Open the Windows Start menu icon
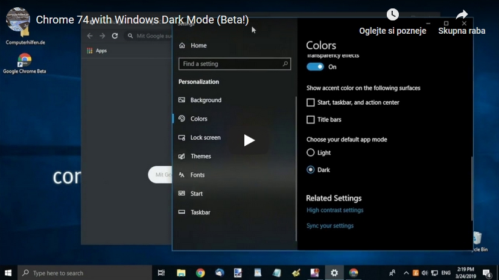 (x=8, y=273)
